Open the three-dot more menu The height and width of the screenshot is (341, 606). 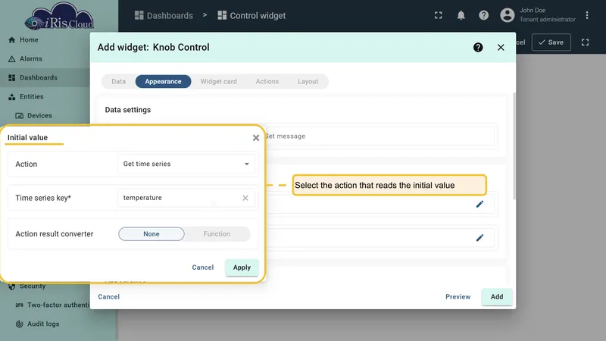coord(587,15)
